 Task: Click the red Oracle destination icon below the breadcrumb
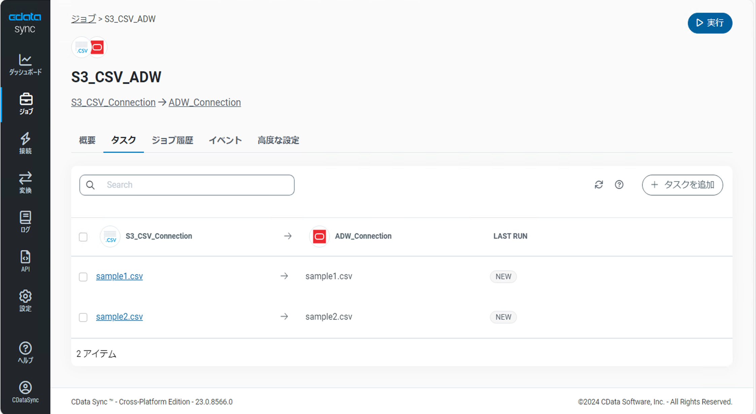coord(98,47)
